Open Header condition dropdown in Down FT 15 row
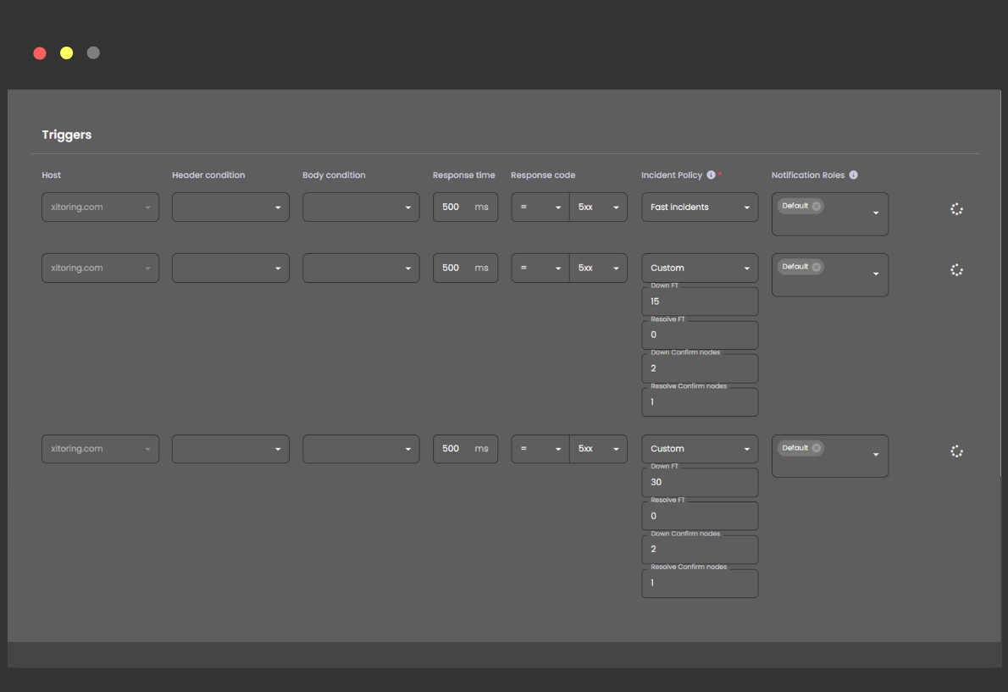The height and width of the screenshot is (692, 1008). [x=230, y=268]
